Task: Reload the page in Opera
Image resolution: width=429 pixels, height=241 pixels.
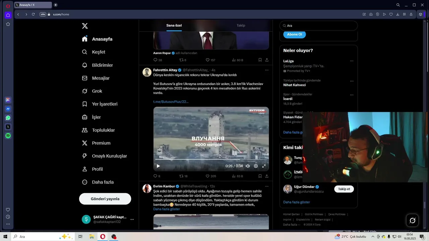Action: tap(33, 14)
